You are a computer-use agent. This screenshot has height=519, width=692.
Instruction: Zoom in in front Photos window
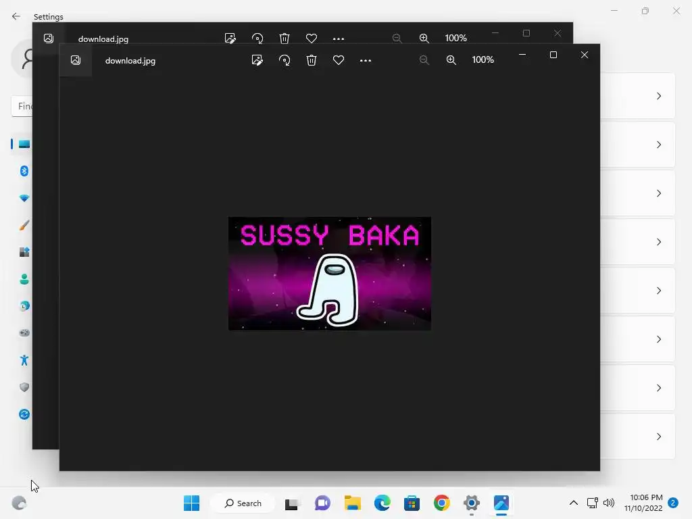[x=451, y=60]
